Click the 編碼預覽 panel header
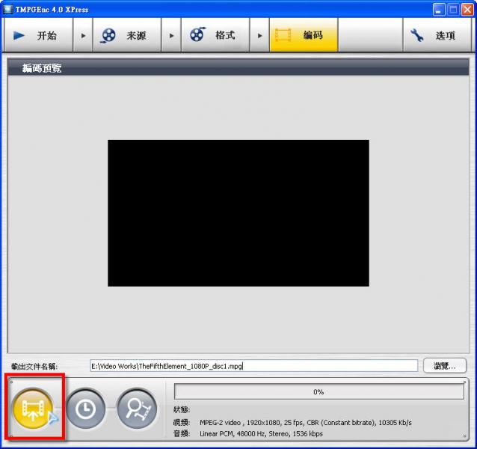 [x=238, y=68]
